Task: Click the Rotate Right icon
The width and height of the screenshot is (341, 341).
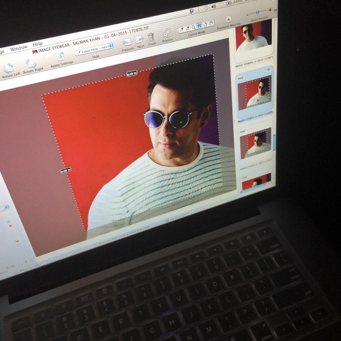Action: click(x=31, y=63)
